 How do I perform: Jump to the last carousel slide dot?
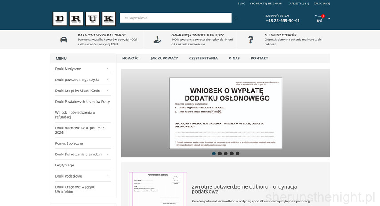pyautogui.click(x=237, y=154)
